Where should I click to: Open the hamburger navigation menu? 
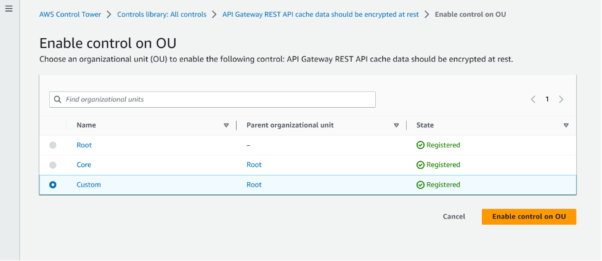click(9, 9)
